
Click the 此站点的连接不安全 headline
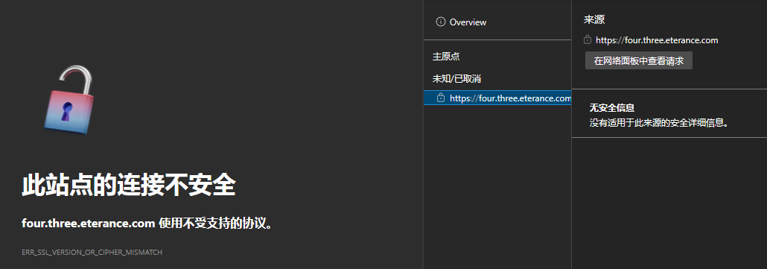pyautogui.click(x=129, y=186)
